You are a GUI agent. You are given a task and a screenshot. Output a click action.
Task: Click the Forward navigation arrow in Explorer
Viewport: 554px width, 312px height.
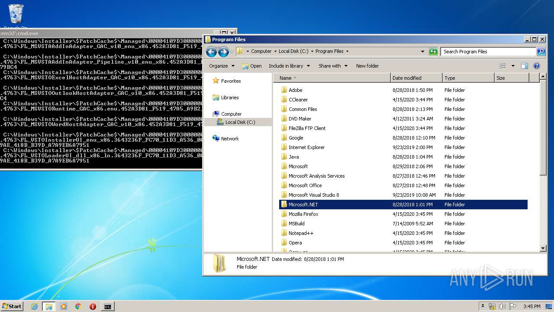223,52
